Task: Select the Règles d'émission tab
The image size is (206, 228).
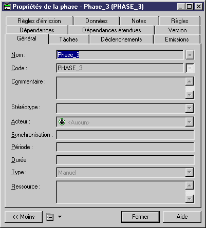Action: [x=39, y=21]
